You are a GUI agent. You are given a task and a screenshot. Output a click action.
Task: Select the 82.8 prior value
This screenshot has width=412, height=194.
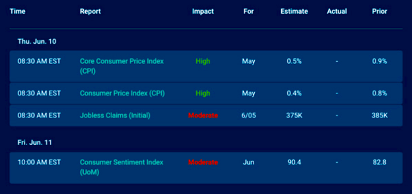point(379,162)
